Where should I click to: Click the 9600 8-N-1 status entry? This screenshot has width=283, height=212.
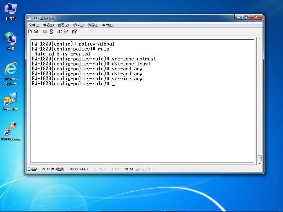pos(79,169)
